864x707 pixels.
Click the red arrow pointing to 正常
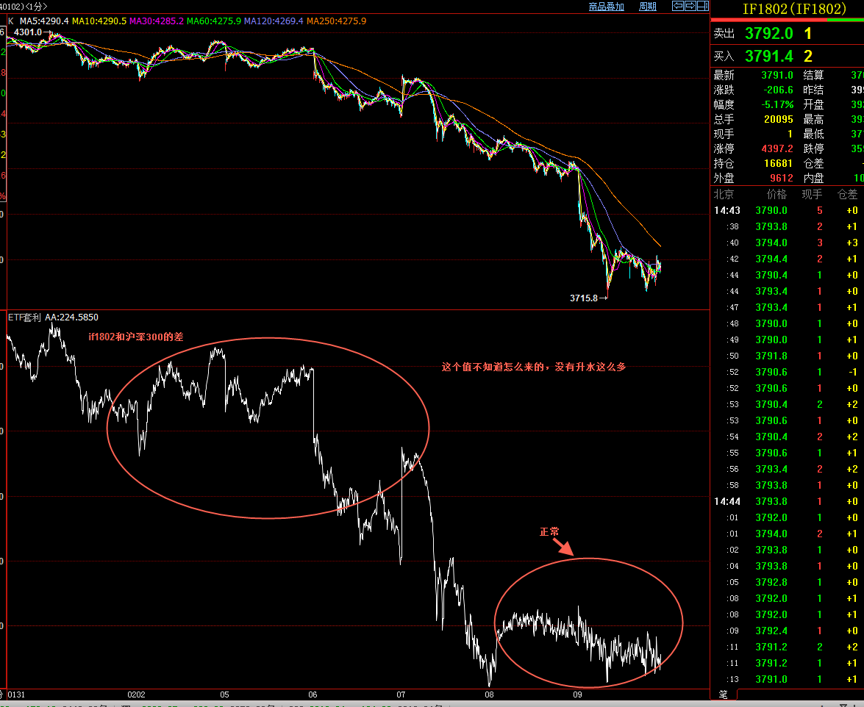click(x=563, y=545)
